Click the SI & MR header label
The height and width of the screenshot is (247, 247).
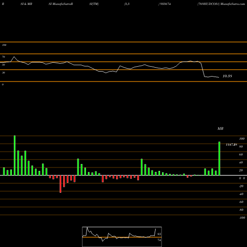pos(26,4)
